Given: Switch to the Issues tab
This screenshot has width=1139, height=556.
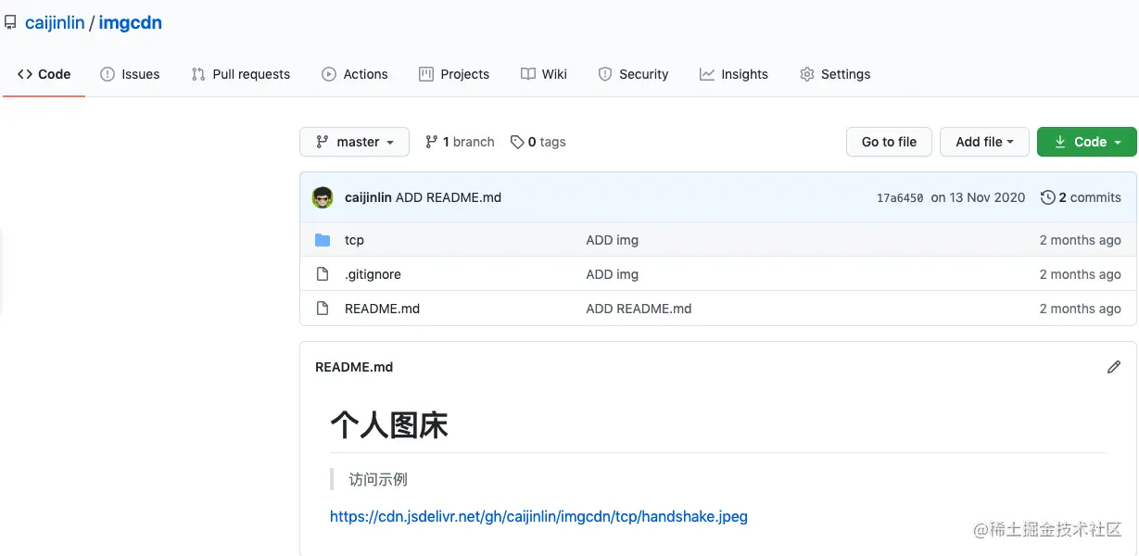Looking at the screenshot, I should pos(130,74).
